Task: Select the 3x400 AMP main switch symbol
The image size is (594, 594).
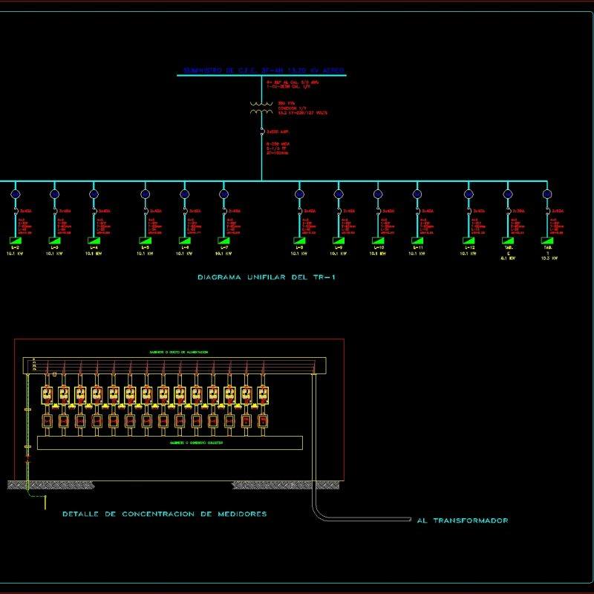Action: tap(261, 132)
